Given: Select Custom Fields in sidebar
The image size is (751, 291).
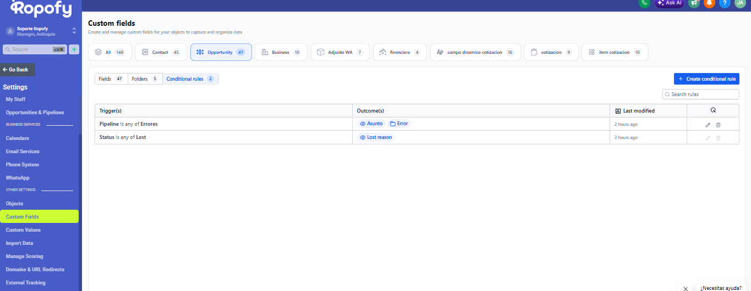Looking at the screenshot, I should pyautogui.click(x=39, y=217).
